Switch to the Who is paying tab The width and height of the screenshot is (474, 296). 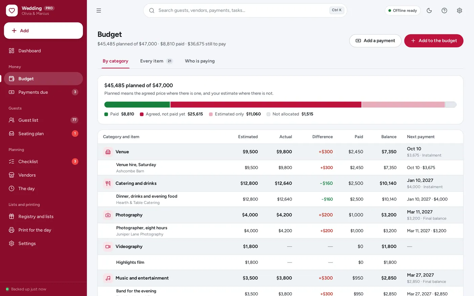(x=200, y=61)
